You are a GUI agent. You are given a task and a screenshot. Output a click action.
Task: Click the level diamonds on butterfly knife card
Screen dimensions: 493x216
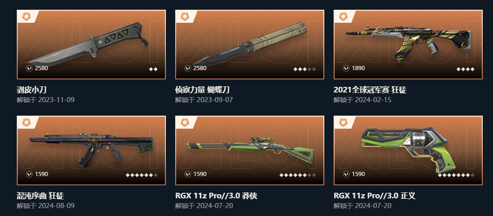305,69
